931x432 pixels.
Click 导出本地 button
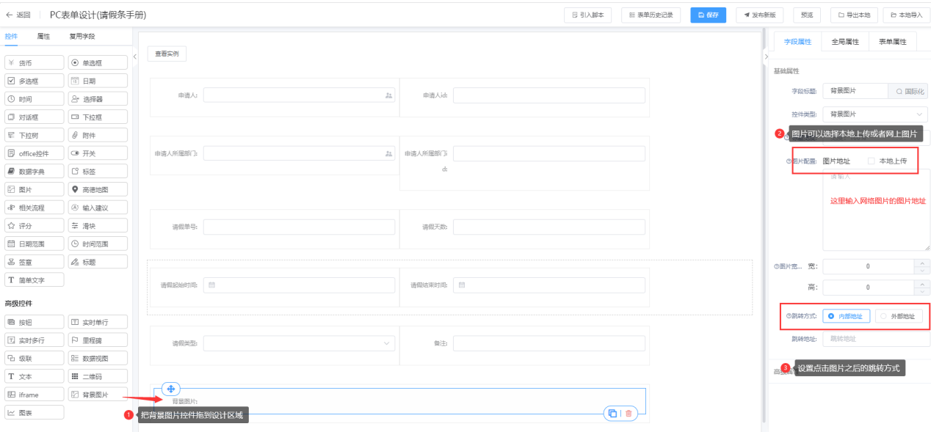tap(854, 15)
